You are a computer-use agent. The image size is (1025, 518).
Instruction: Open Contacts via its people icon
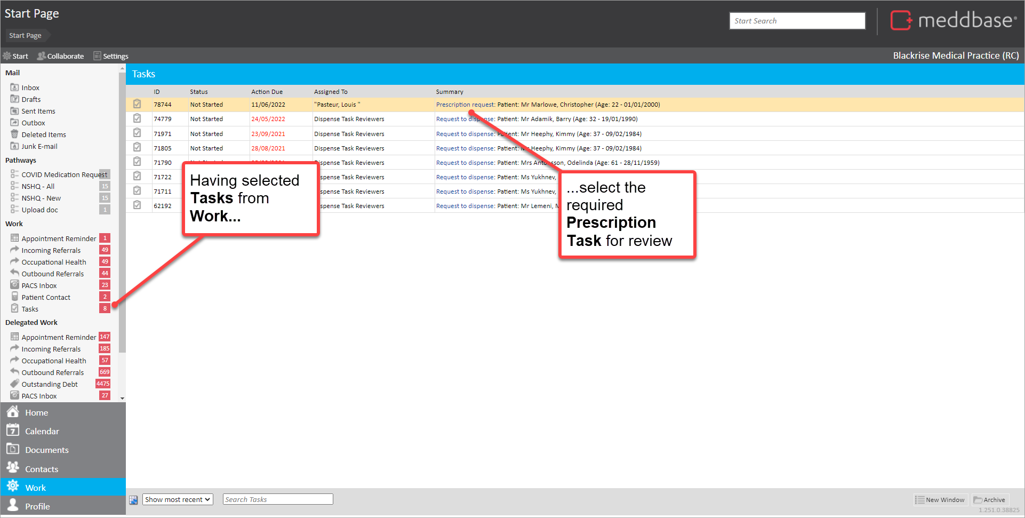[x=13, y=468]
